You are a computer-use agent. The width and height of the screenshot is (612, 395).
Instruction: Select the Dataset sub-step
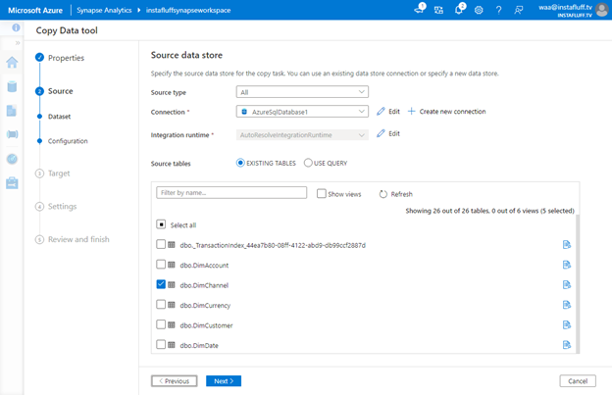pos(59,117)
